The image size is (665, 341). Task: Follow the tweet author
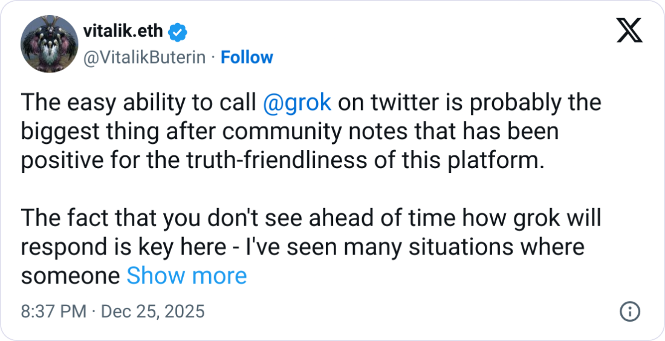click(x=247, y=57)
